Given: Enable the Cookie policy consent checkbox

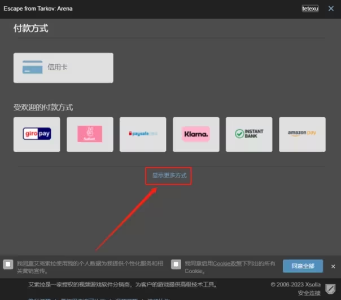Looking at the screenshot, I should point(176,264).
